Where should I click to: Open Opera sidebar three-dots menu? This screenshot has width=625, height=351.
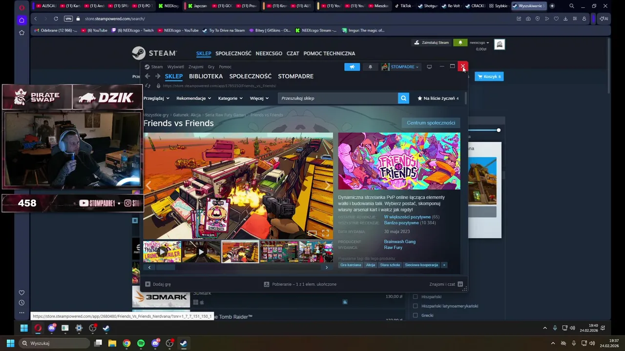21,312
